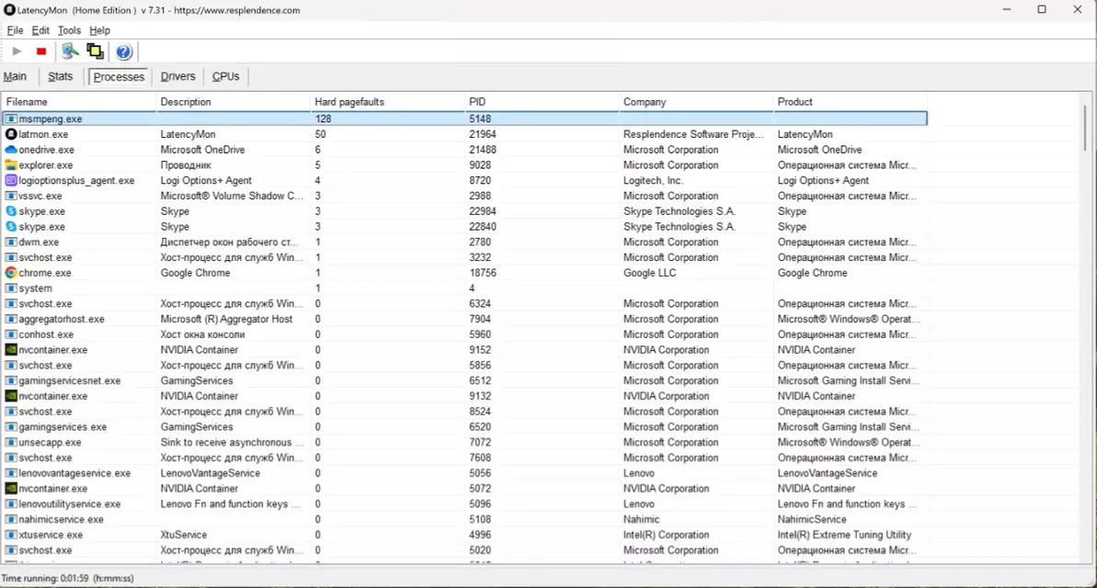The image size is (1097, 588).
Task: Select the conhost.exe filename
Action: tap(46, 334)
